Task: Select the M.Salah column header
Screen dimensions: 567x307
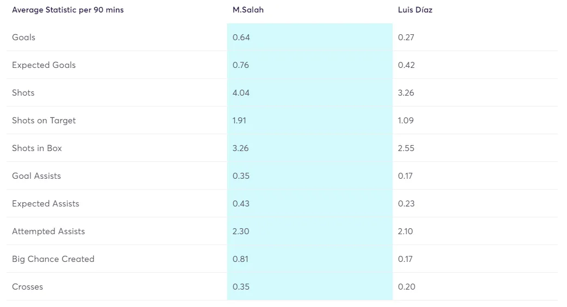Action: (248, 10)
